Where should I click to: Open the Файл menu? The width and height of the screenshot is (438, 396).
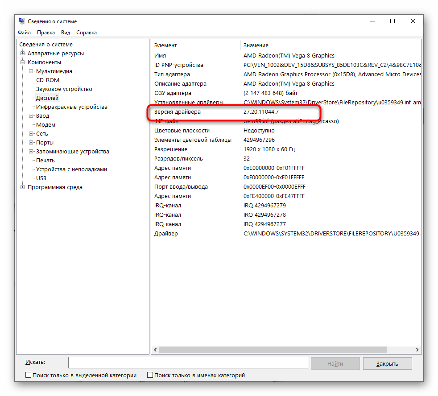coord(24,33)
